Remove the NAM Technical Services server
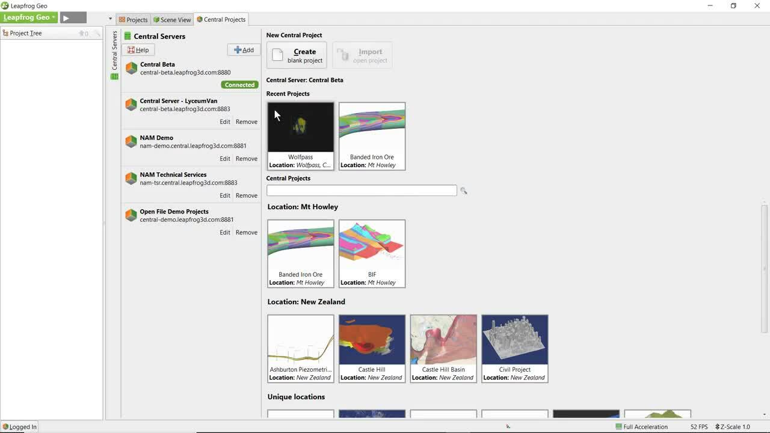The image size is (770, 433). coord(246,195)
